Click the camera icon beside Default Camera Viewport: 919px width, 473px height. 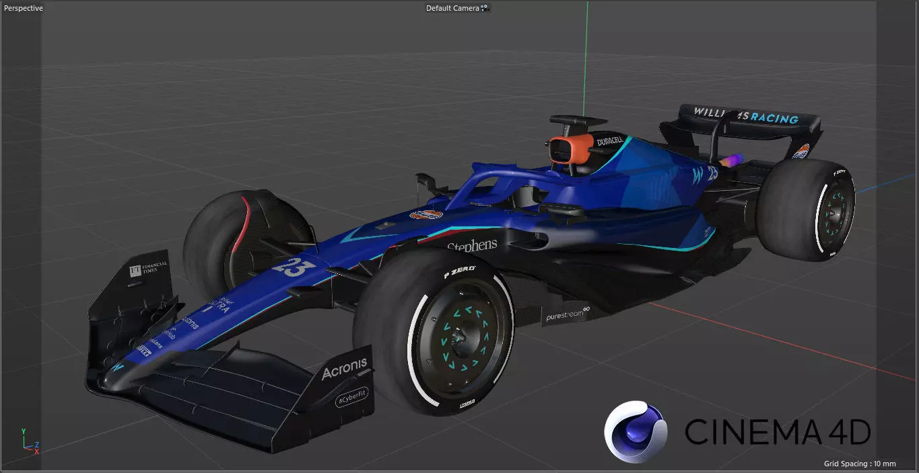(484, 8)
